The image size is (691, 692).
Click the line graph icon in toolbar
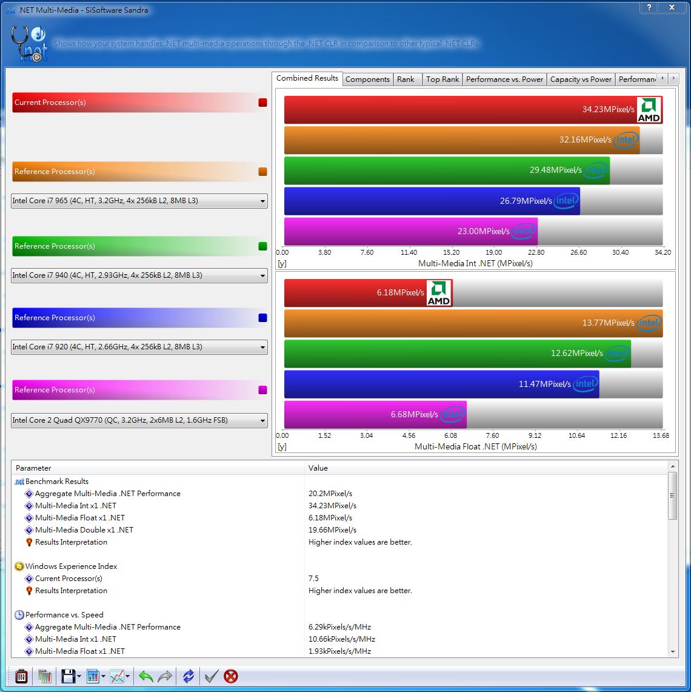[x=117, y=676]
